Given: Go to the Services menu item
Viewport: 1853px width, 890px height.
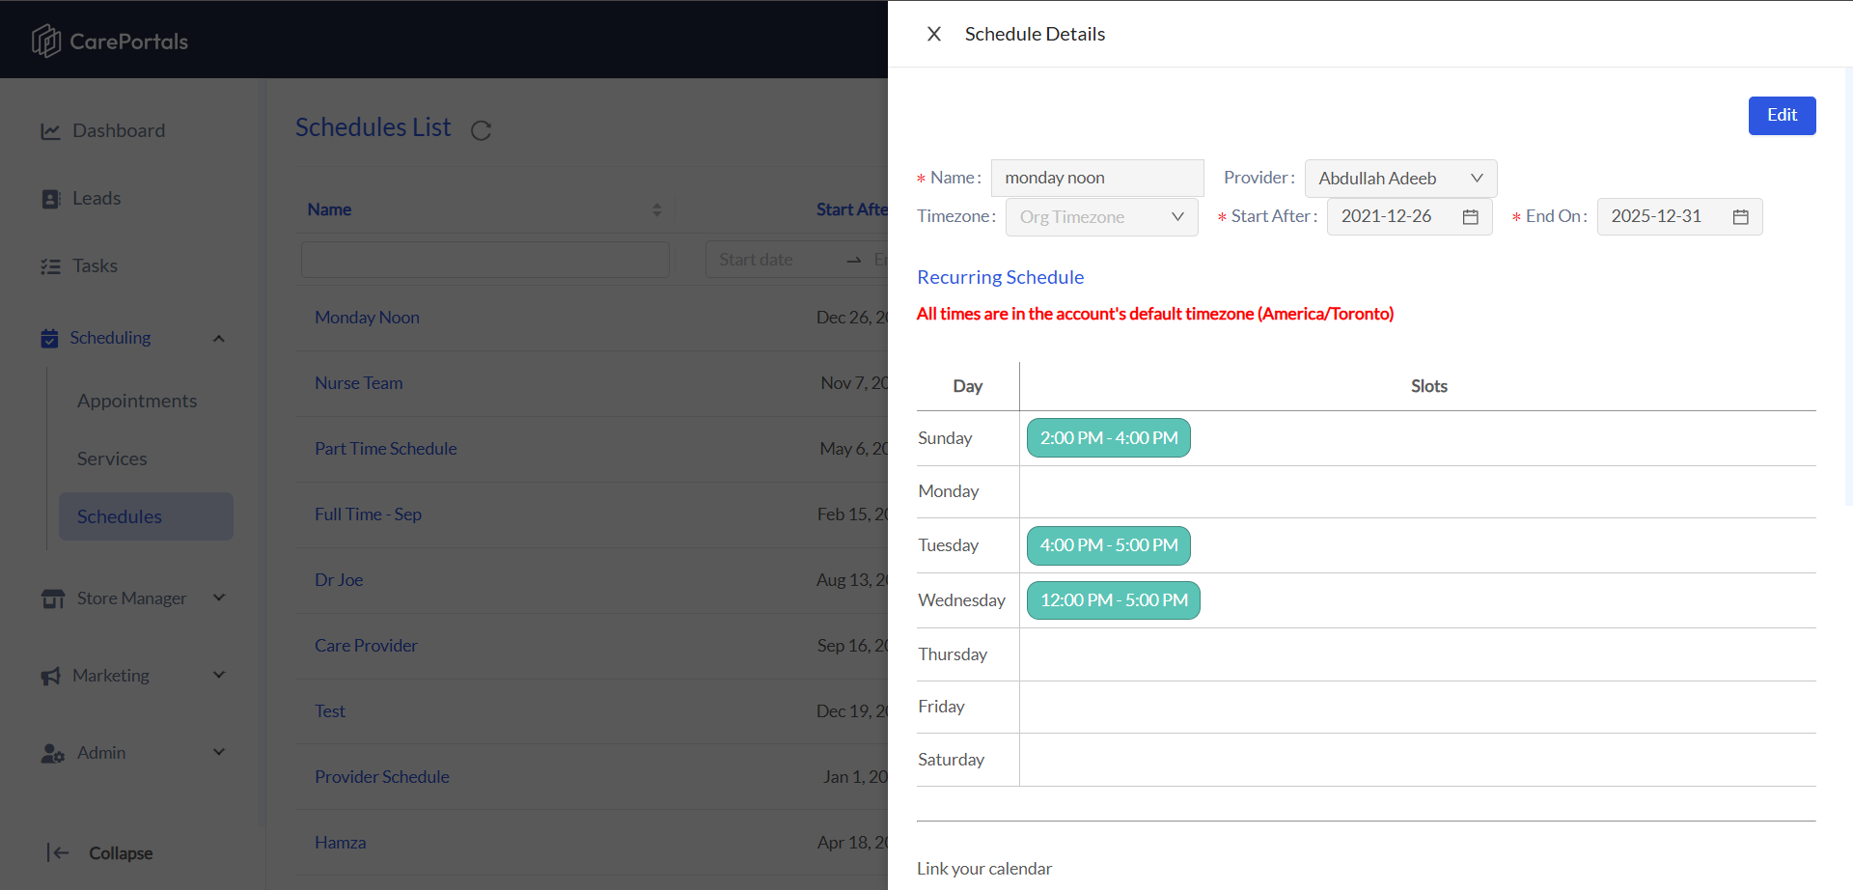Looking at the screenshot, I should (x=112, y=459).
